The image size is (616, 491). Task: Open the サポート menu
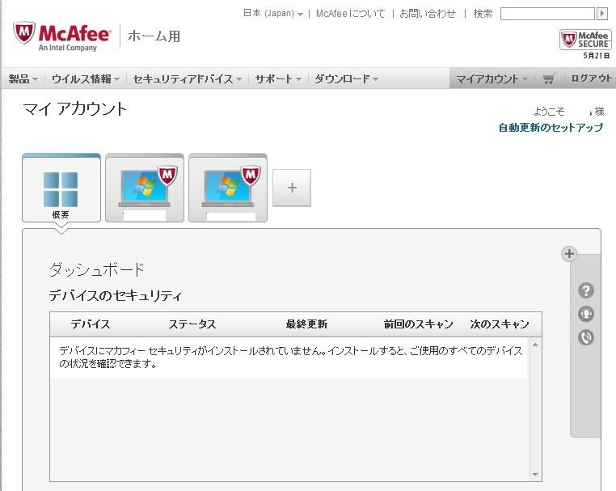[278, 78]
